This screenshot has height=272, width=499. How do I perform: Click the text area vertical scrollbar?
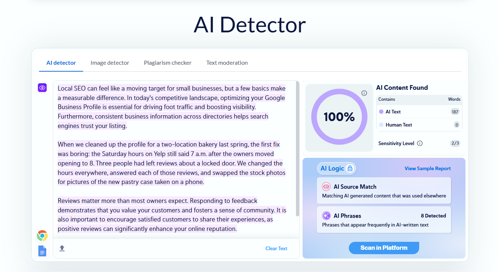[297, 149]
